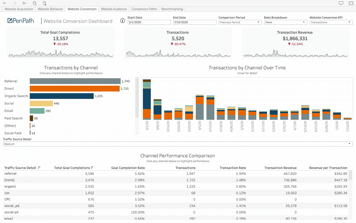Click sort icon next to Total Goal Completions
The width and height of the screenshot is (356, 223).
coord(92,168)
